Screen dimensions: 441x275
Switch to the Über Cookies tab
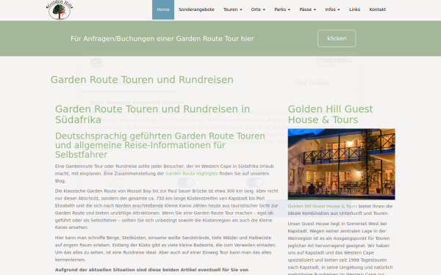click(312, 83)
